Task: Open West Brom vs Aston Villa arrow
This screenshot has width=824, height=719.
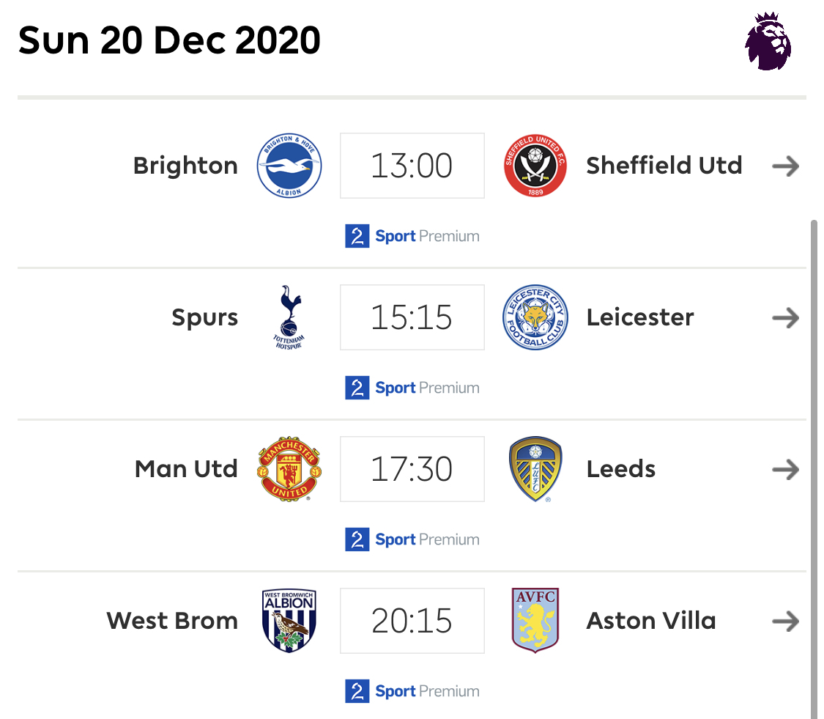Action: [x=786, y=622]
